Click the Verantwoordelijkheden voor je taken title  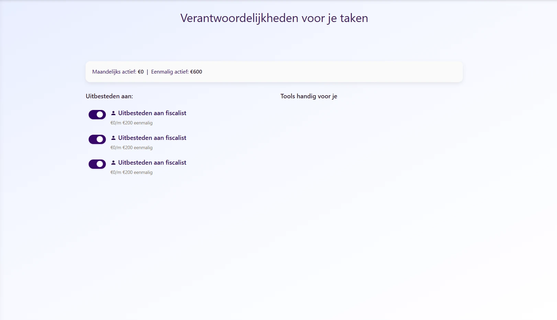[274, 18]
